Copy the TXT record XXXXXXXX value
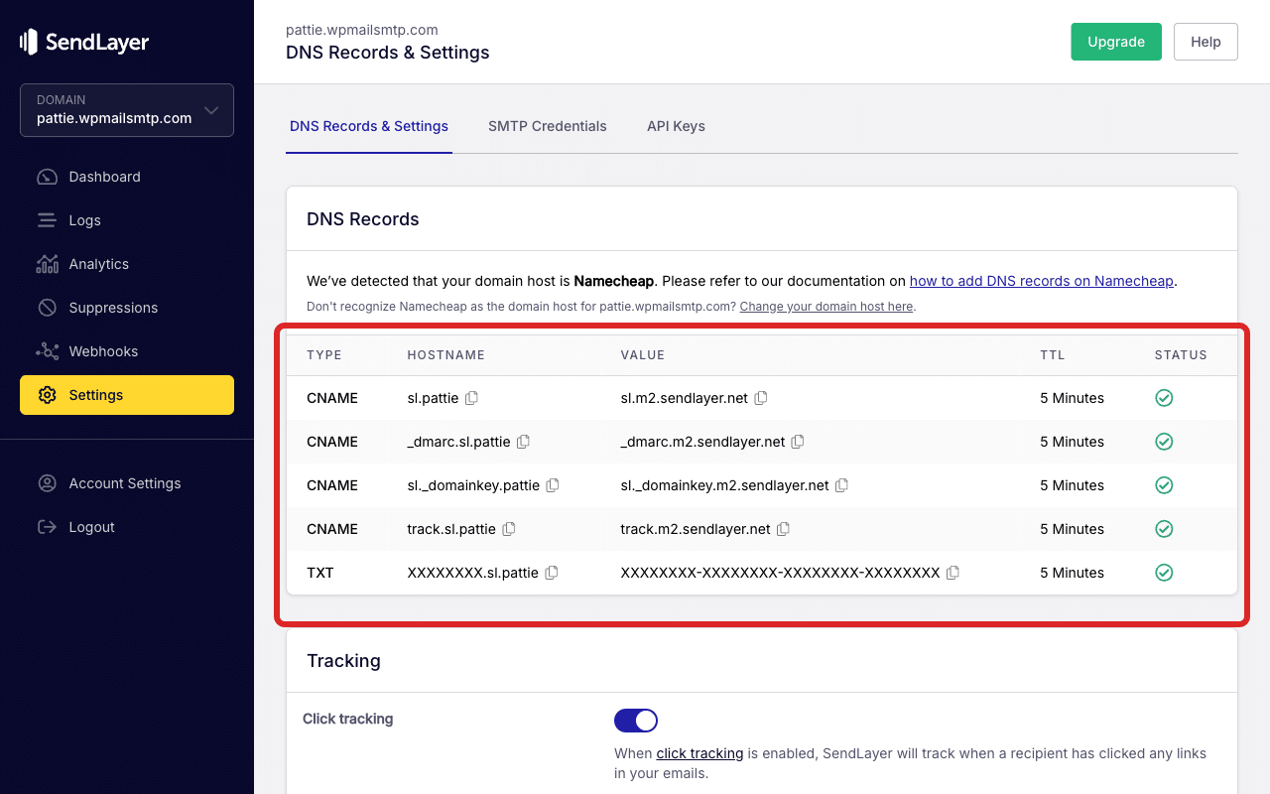Screen dimensions: 1270x794 952,573
